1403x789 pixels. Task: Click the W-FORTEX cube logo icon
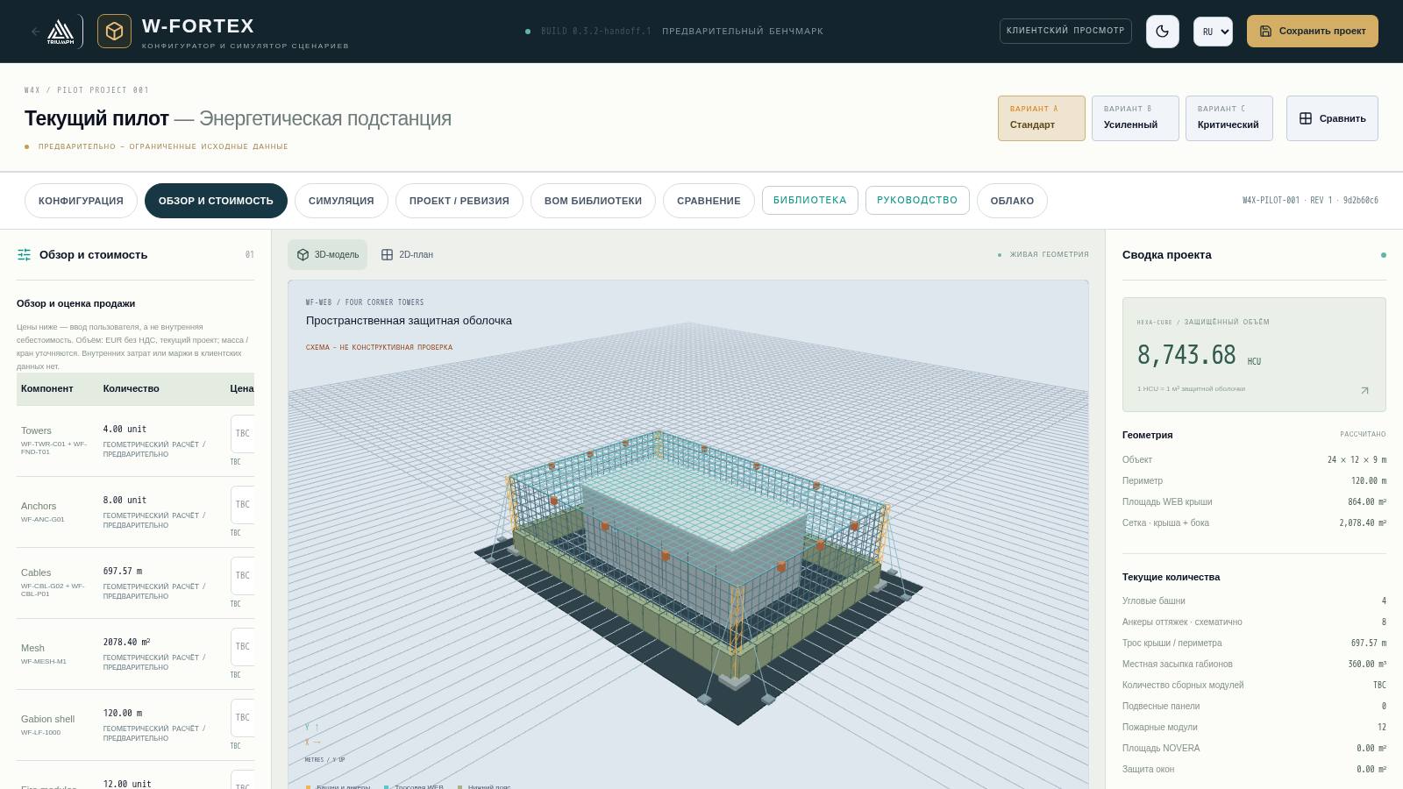pyautogui.click(x=114, y=32)
